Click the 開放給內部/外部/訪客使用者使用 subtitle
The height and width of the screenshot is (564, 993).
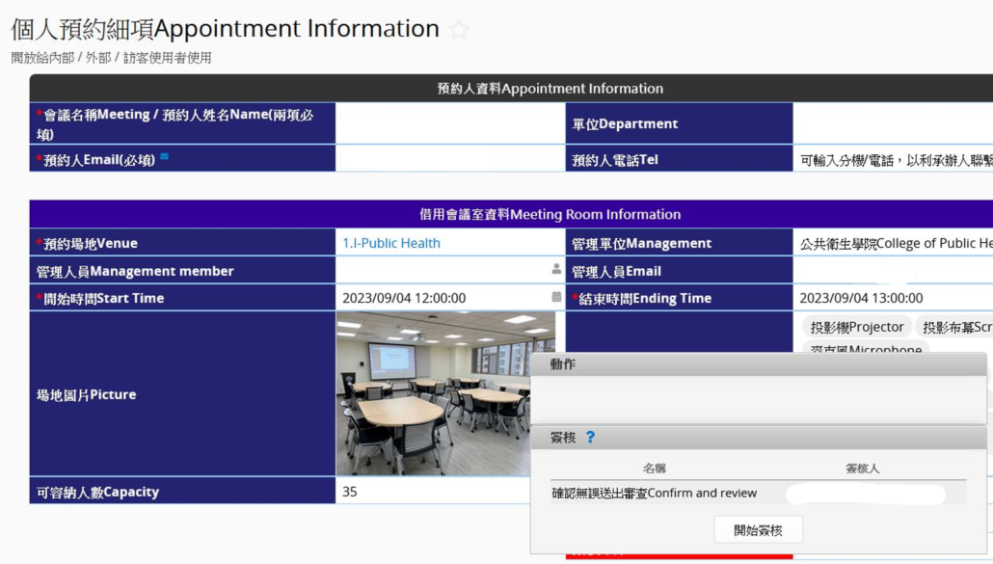[111, 58]
